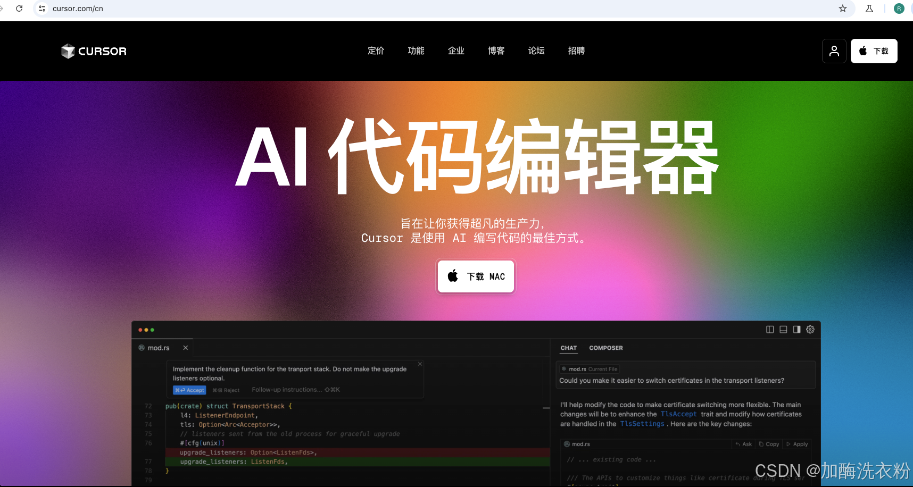Copy the mod.rs code block
Viewport: 913px width, 487px height.
(769, 444)
